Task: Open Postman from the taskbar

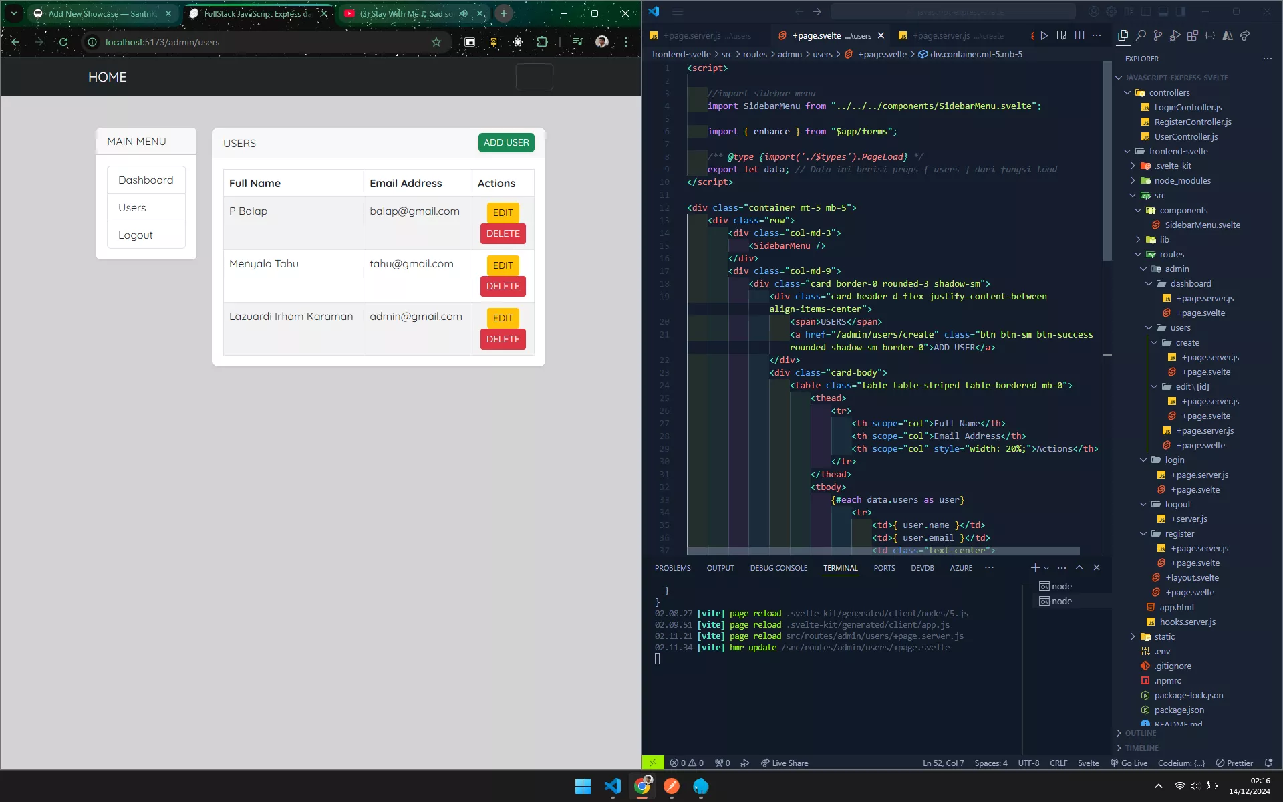Action: click(672, 787)
